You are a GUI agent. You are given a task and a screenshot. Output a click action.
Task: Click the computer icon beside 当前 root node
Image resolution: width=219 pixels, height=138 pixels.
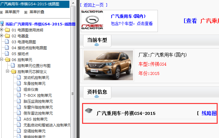pyautogui.click(x=2, y=23)
